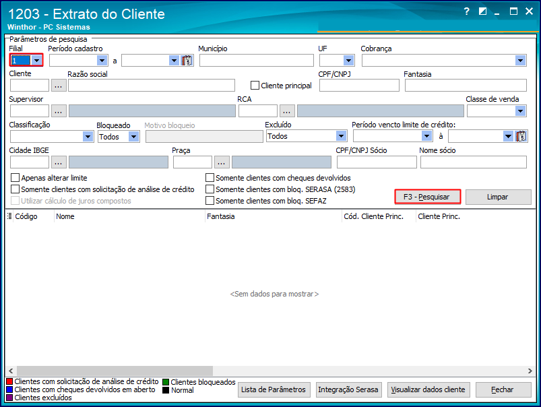Open vencto limite start date dropdown
This screenshot has width=541, height=407.
[427, 136]
